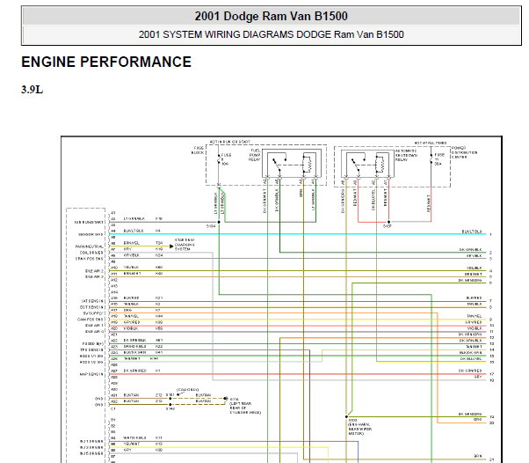529x463 pixels.
Task: Click the 'MAP SENSOR' pin label
Action: [91, 374]
